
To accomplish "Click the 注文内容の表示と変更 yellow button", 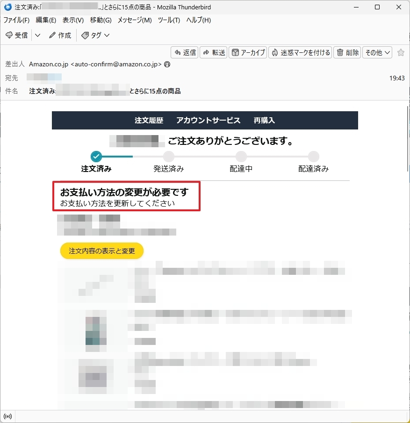I will coord(102,251).
